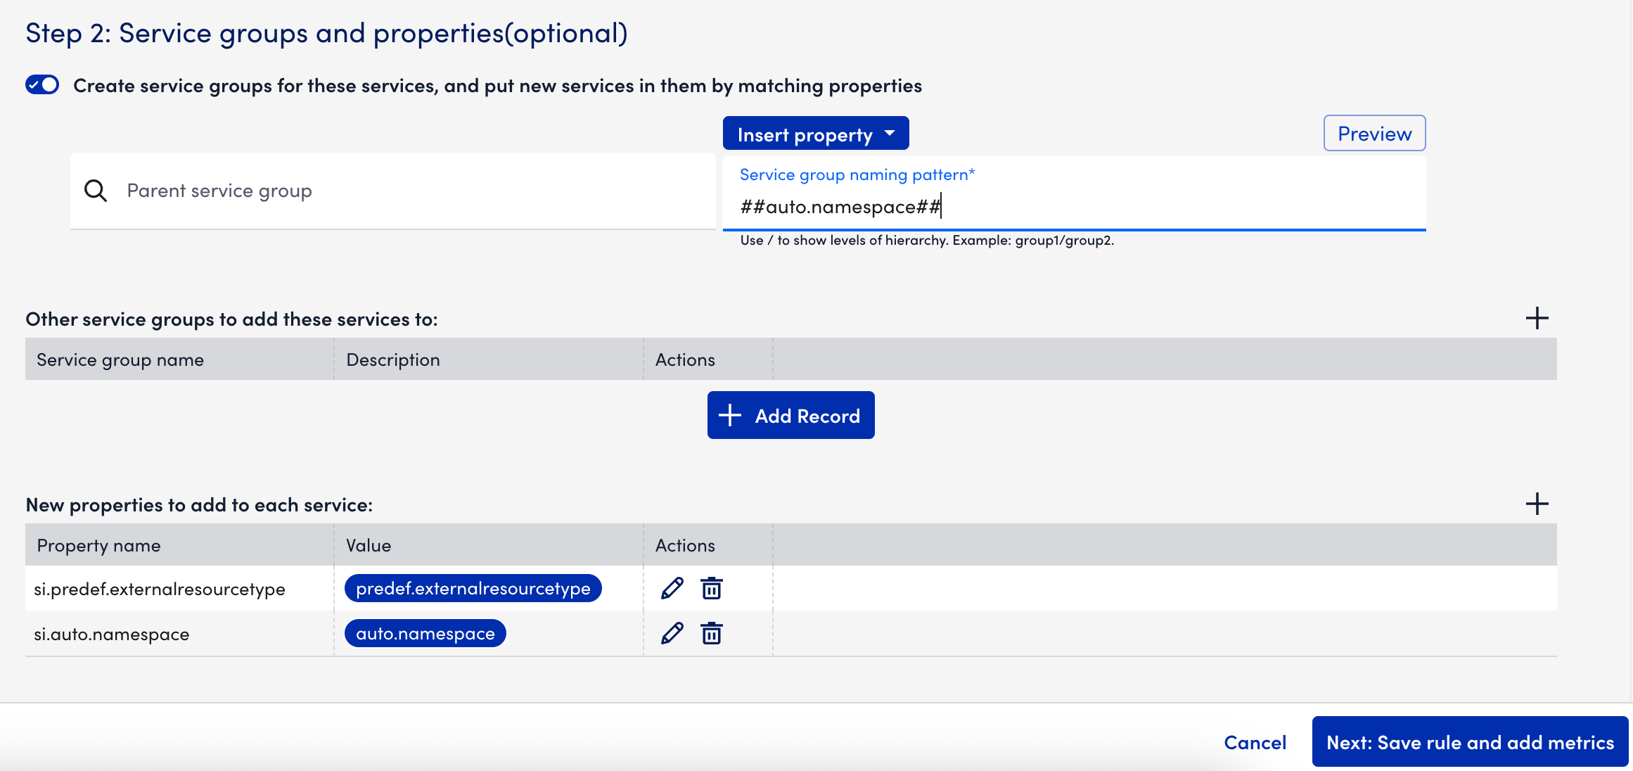1633x771 pixels.
Task: Open the Insert property dropdown
Action: tap(816, 134)
